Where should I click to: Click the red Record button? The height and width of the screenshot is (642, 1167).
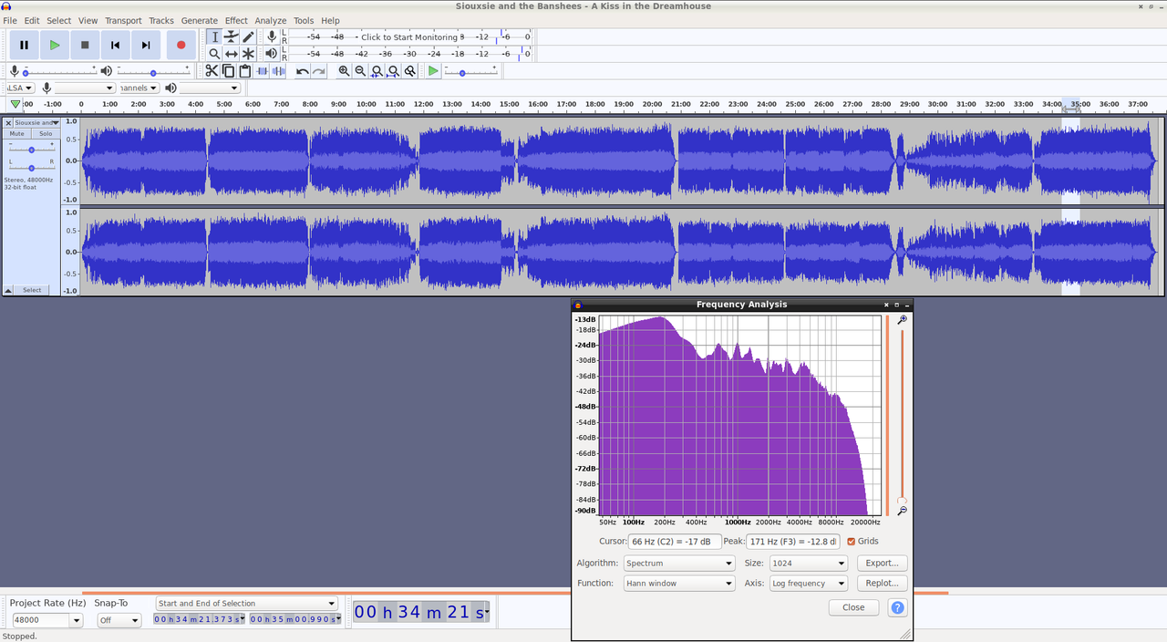[x=181, y=45]
